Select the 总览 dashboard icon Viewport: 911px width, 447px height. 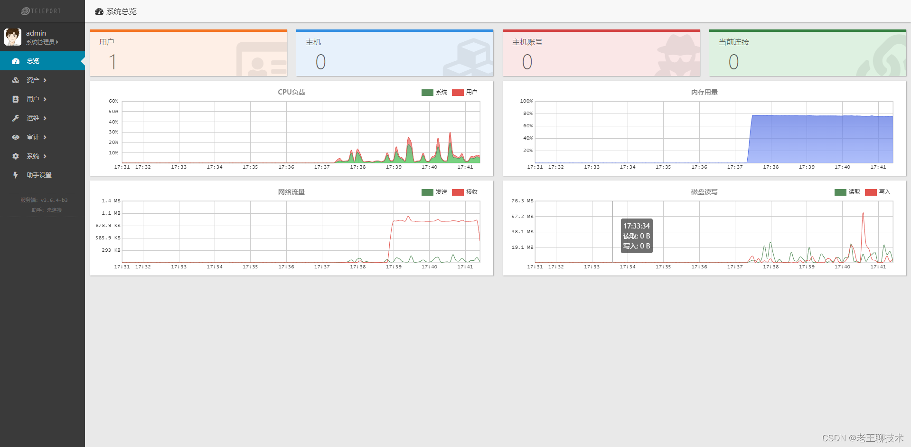16,61
